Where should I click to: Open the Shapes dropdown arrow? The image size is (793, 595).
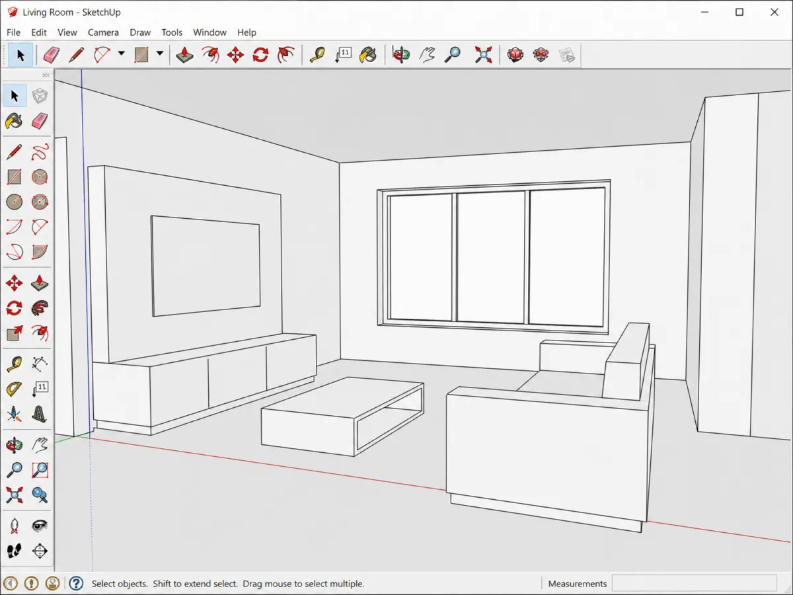pos(159,54)
